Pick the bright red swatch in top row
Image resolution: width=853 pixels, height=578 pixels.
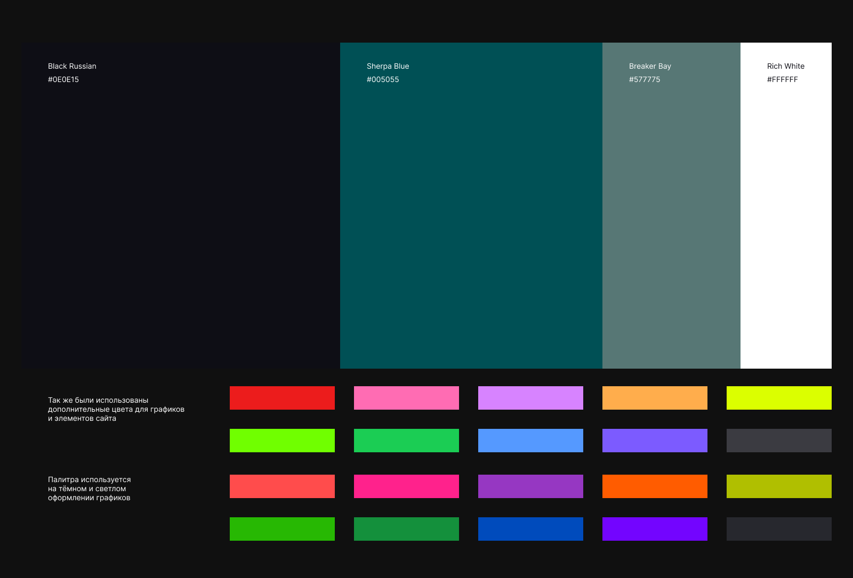pyautogui.click(x=282, y=398)
